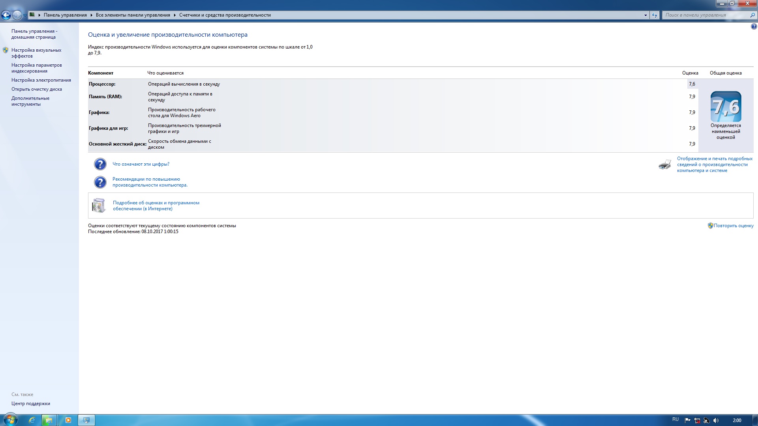758x426 pixels.
Task: Open recent pages dropdown near back button
Action: (25, 15)
